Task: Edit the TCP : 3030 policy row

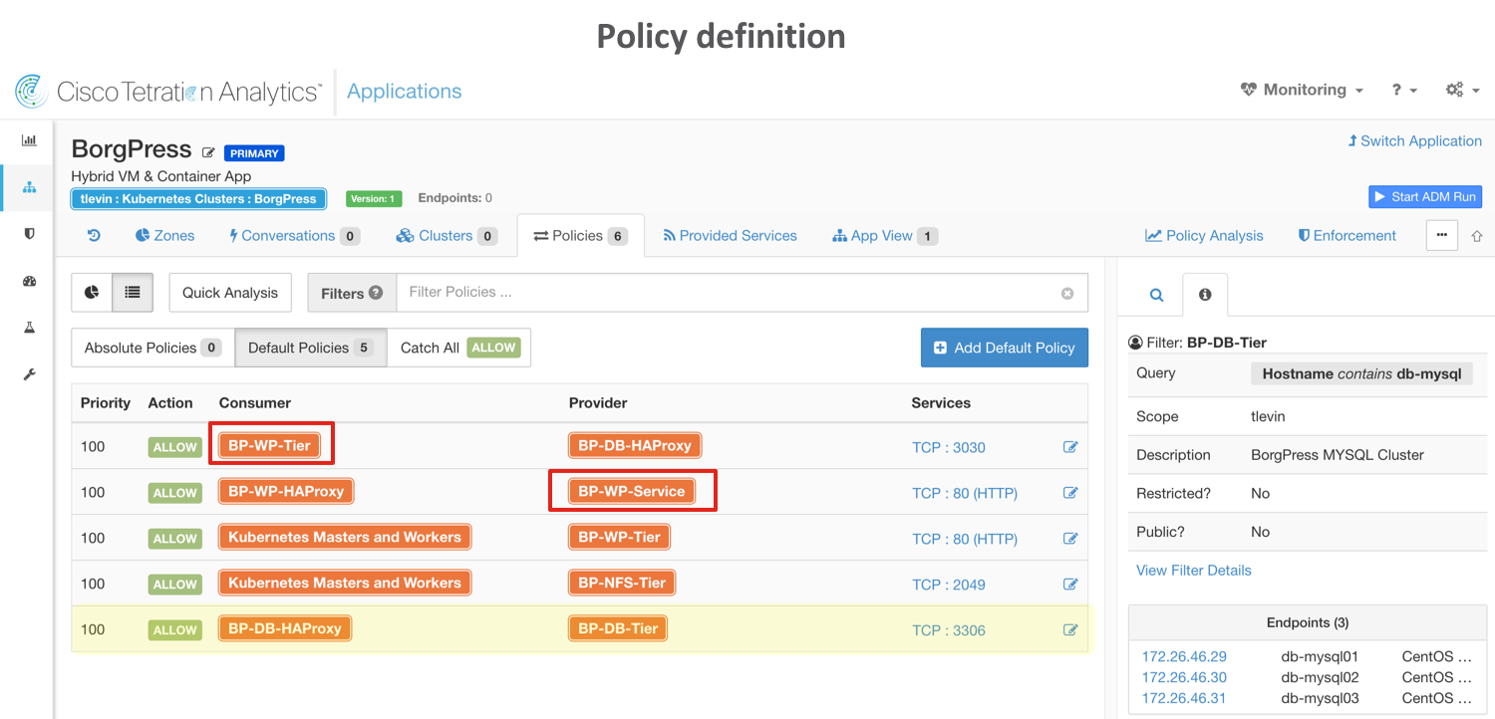Action: point(1070,447)
